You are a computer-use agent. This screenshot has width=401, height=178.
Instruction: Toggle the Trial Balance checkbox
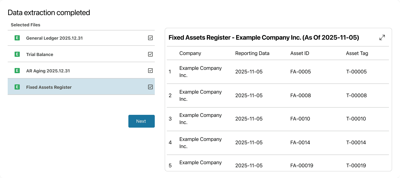tap(150, 54)
